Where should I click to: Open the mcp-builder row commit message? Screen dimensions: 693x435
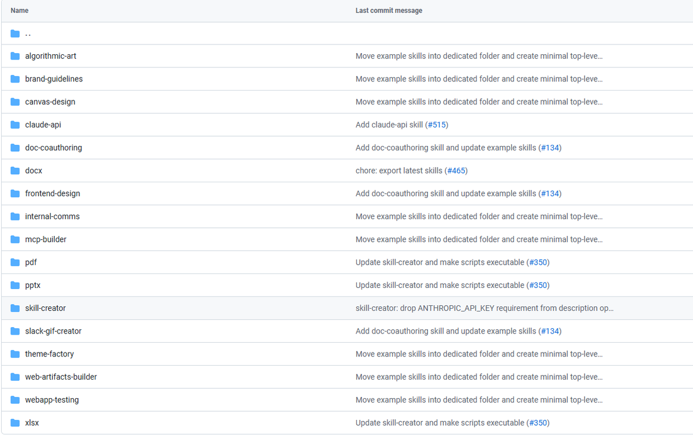[x=479, y=239]
